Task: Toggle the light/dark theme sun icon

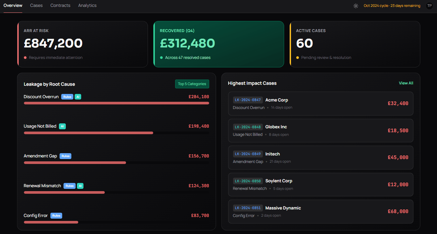Action: [356, 6]
